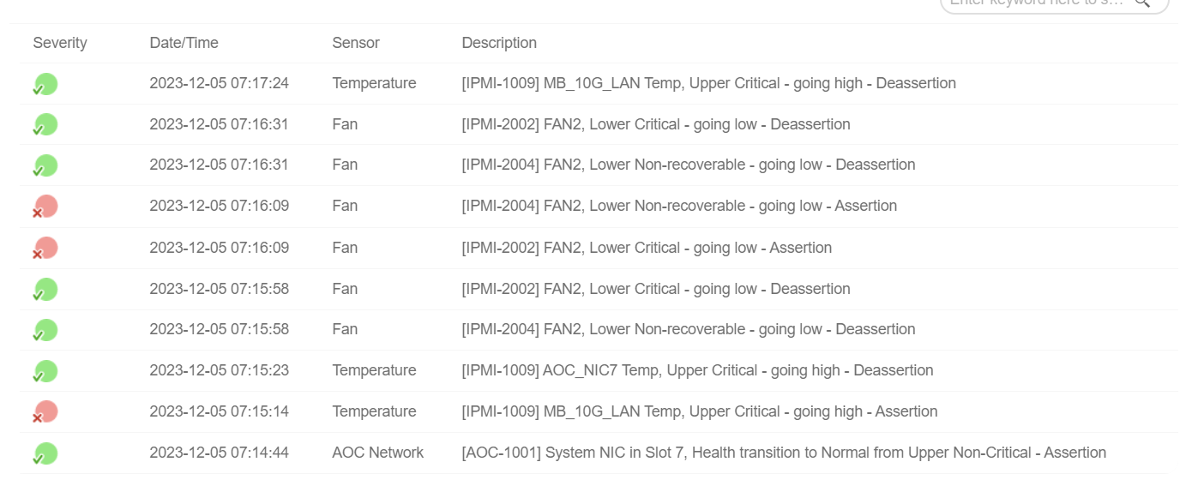Select AOC_NIC7 Temp Upper Critical description

coord(697,370)
